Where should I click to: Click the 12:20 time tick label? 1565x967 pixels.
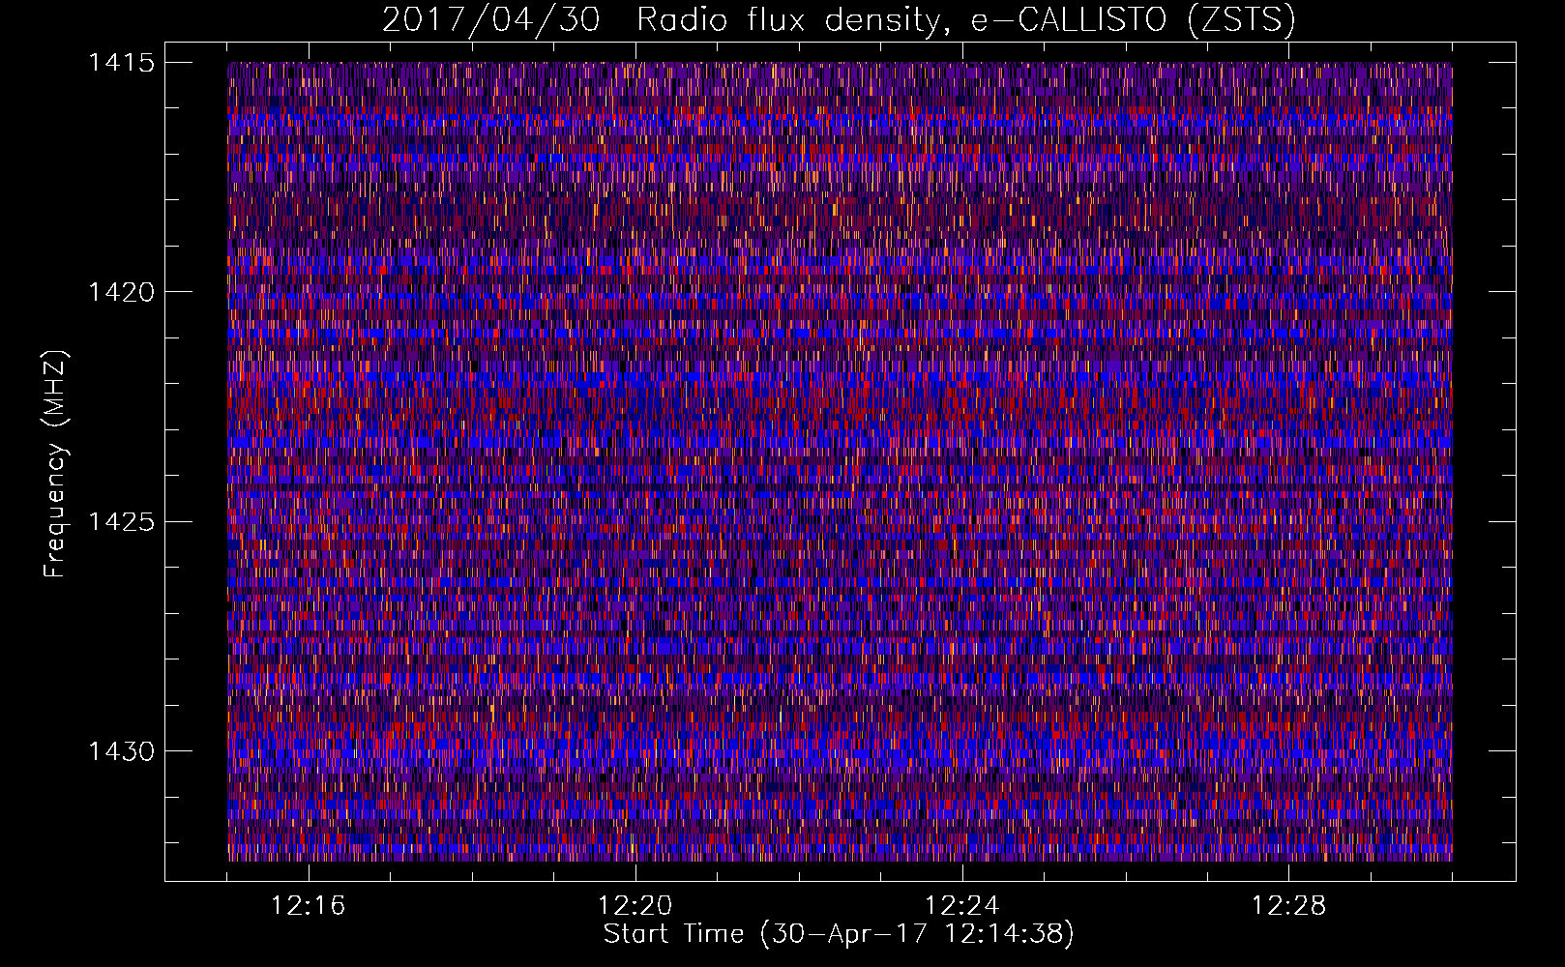point(635,906)
